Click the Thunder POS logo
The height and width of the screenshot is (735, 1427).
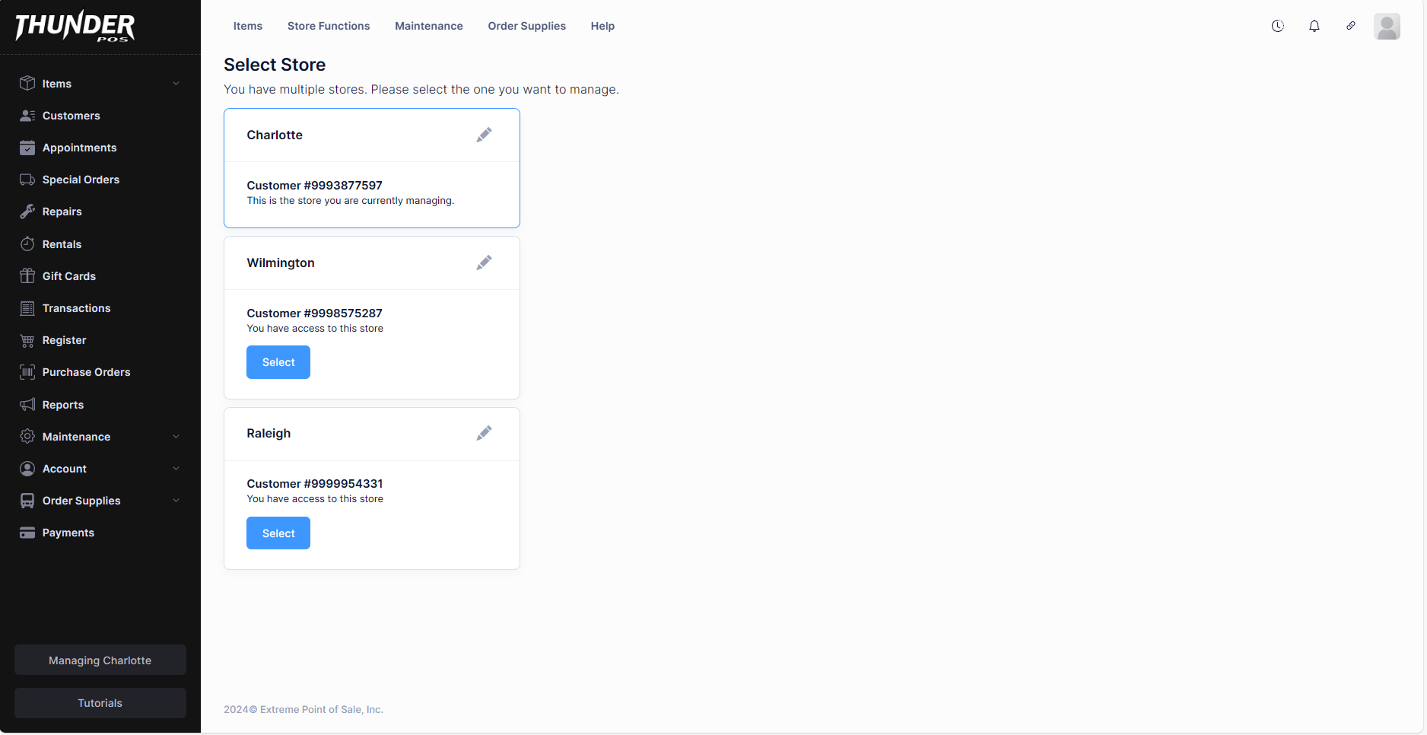pyautogui.click(x=75, y=27)
